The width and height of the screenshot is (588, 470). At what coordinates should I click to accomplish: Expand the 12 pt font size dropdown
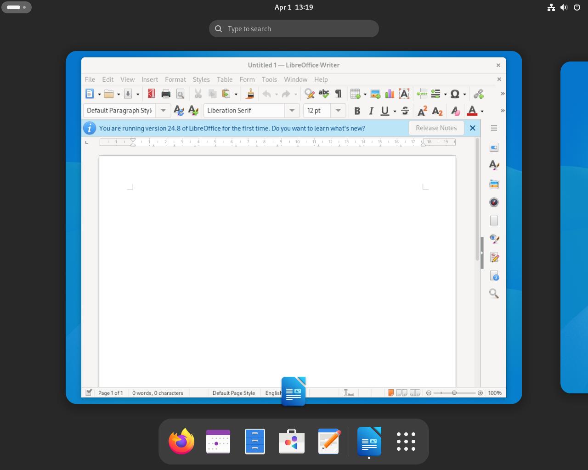point(338,111)
